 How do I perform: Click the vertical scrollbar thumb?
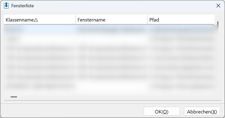[x=218, y=24]
